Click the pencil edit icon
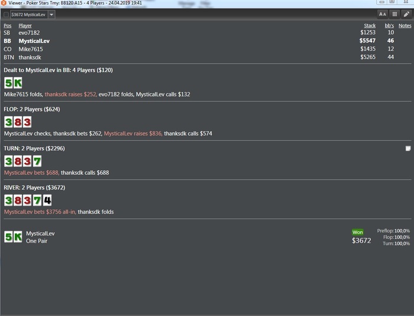 tap(407, 14)
